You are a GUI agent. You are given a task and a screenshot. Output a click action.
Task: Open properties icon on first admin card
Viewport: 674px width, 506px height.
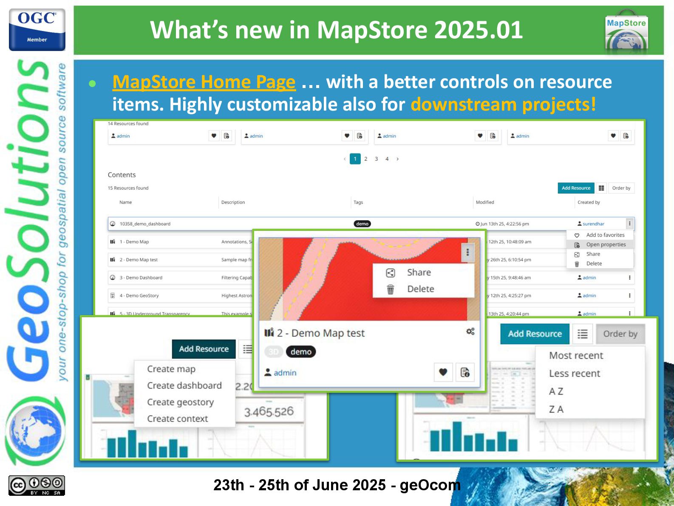pos(227,136)
